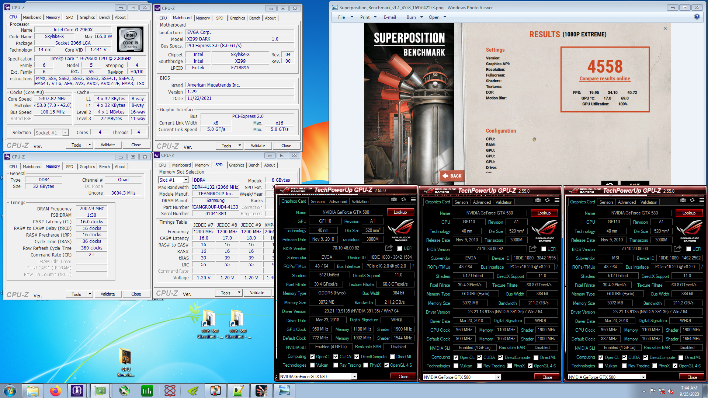Click the Compare results online link

tap(605, 78)
